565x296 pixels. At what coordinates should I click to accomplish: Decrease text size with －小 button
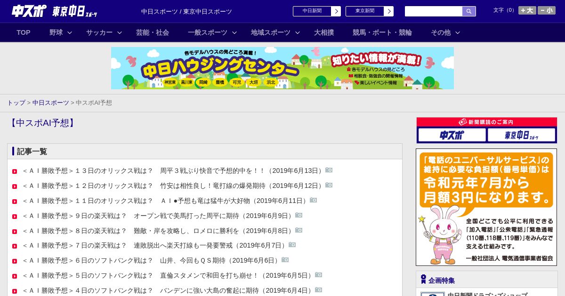coord(547,10)
